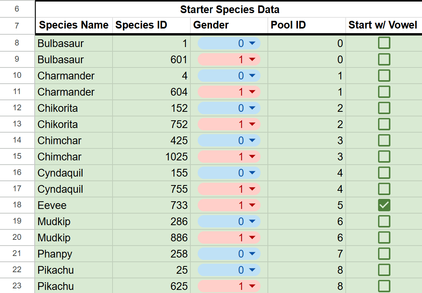Click row number 20

point(17,237)
